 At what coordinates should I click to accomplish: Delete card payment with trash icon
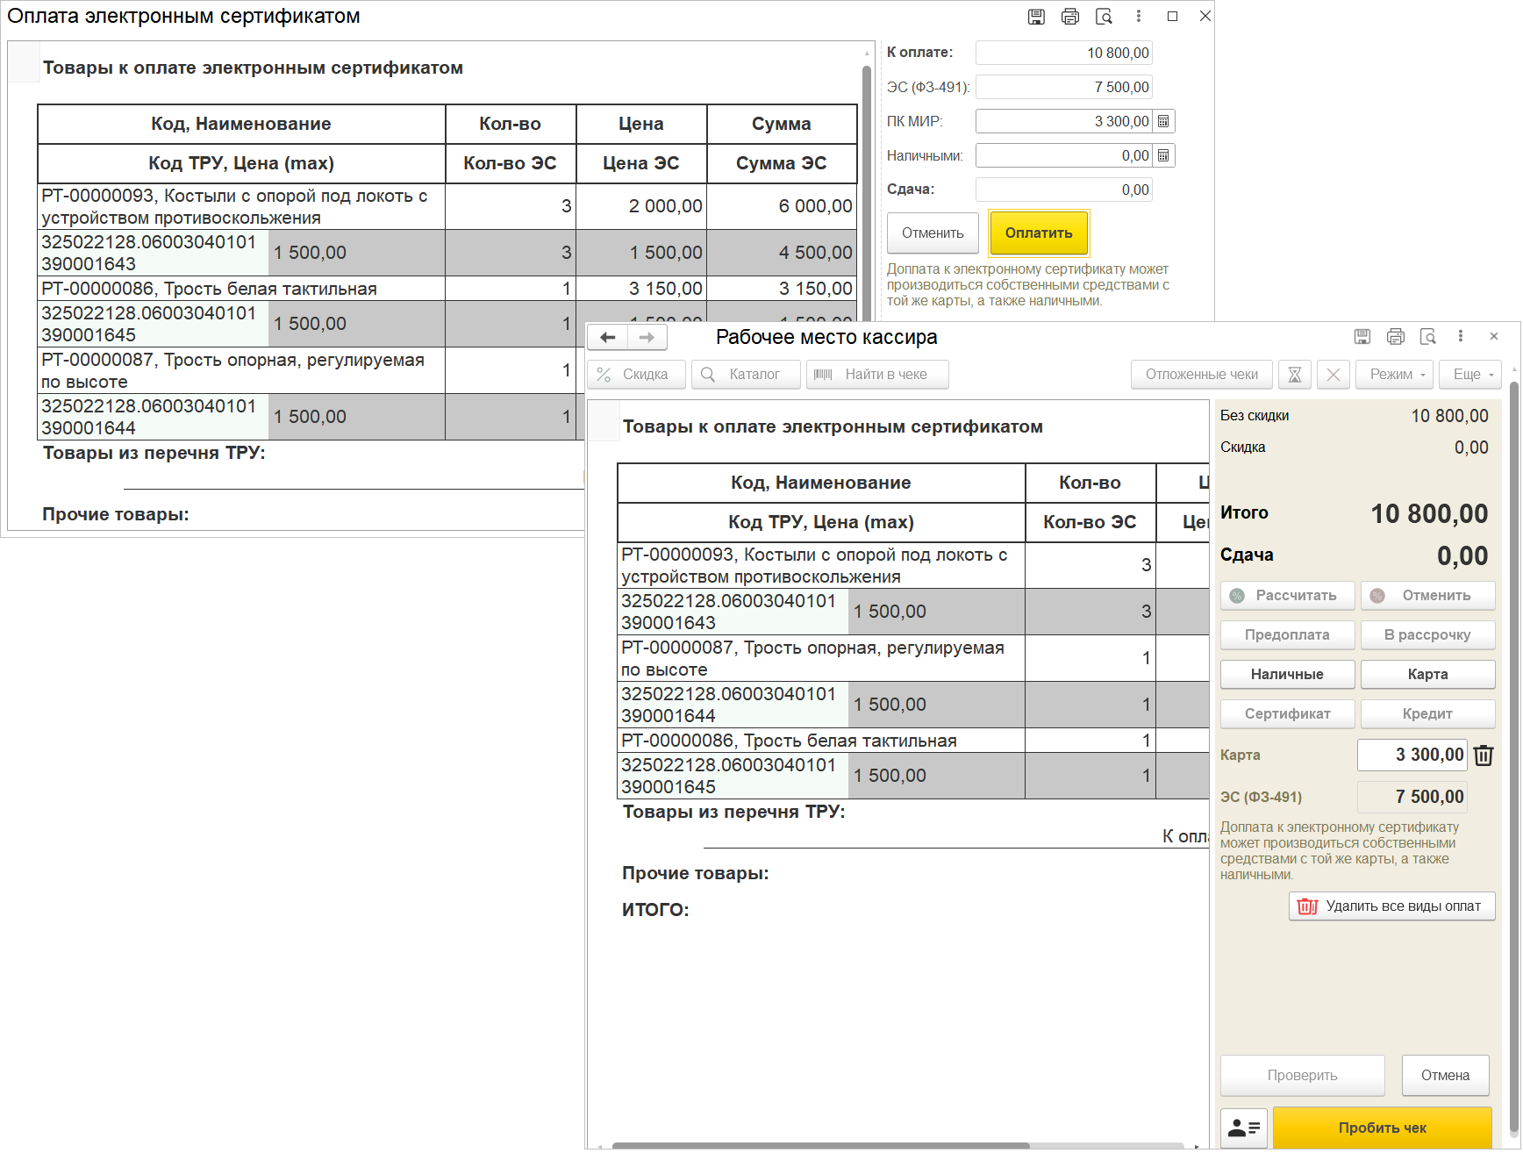click(x=1484, y=756)
